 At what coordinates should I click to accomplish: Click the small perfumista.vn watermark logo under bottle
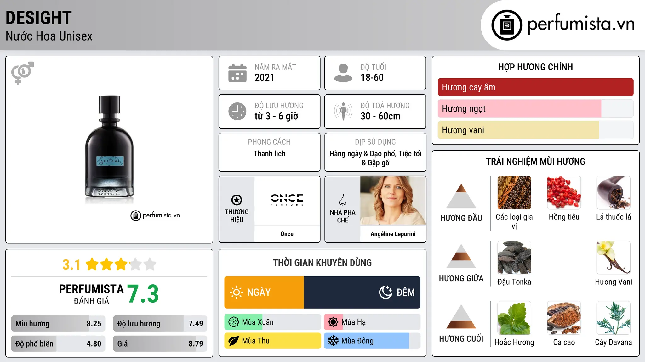pos(155,216)
